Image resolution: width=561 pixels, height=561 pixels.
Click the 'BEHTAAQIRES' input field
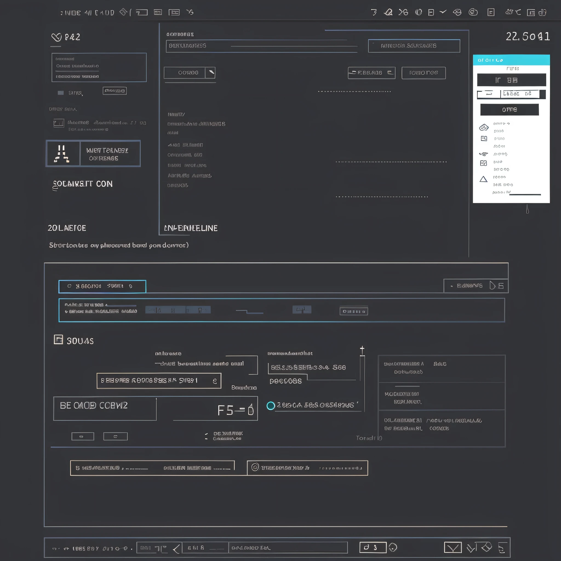coord(262,46)
